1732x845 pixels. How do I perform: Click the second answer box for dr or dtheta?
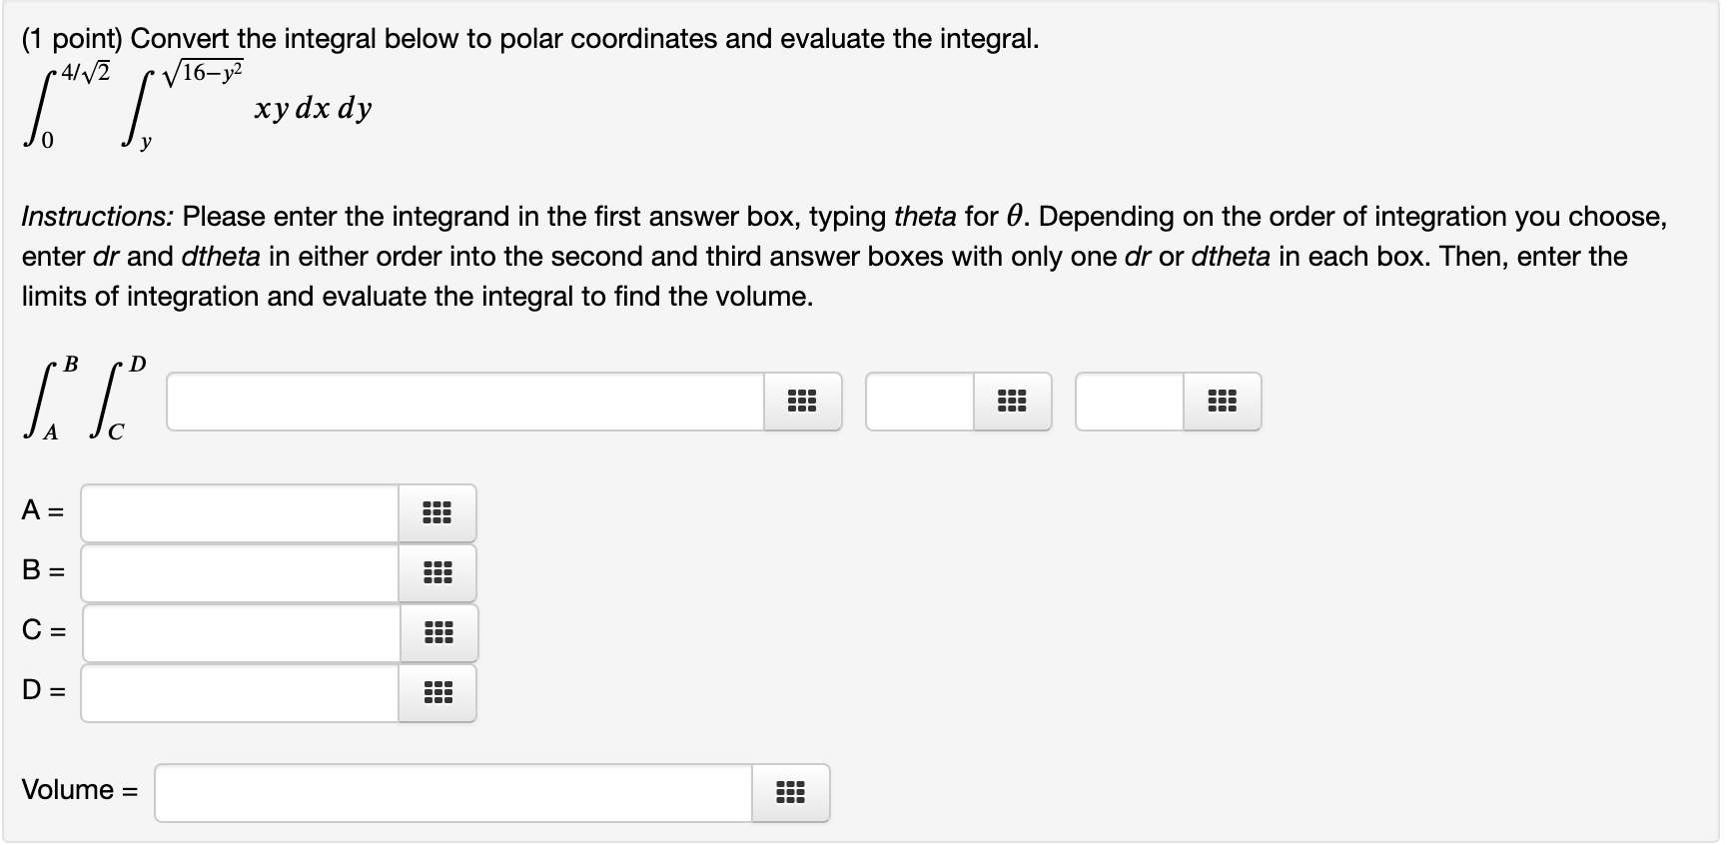pyautogui.click(x=919, y=402)
